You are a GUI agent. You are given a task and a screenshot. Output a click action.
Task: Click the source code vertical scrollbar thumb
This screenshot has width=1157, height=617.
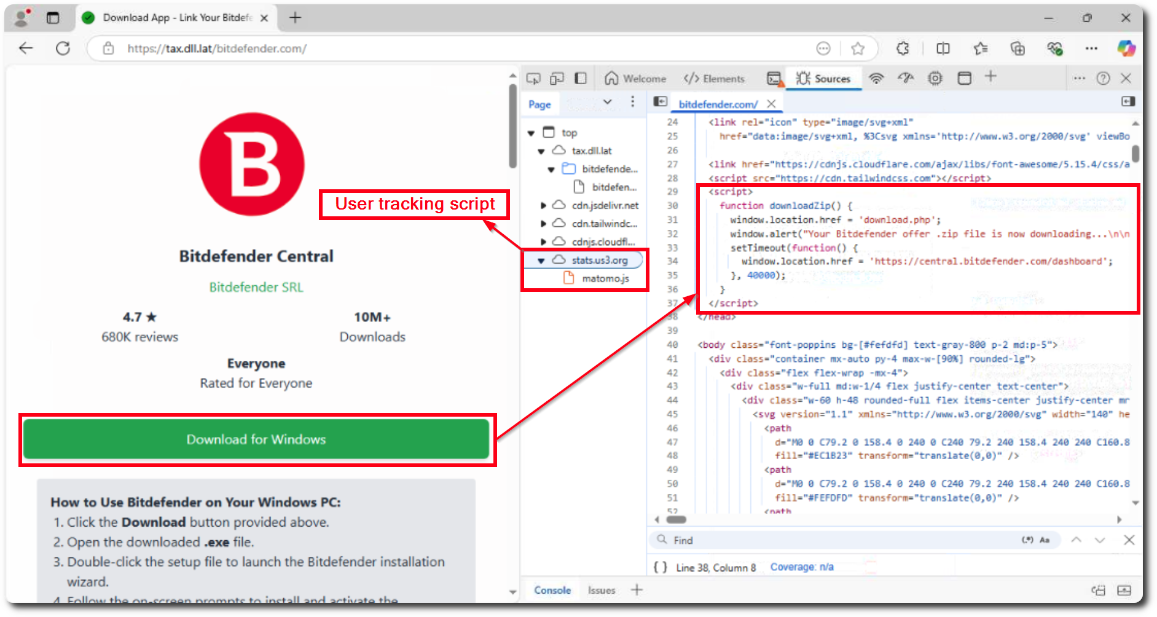pyautogui.click(x=1135, y=154)
